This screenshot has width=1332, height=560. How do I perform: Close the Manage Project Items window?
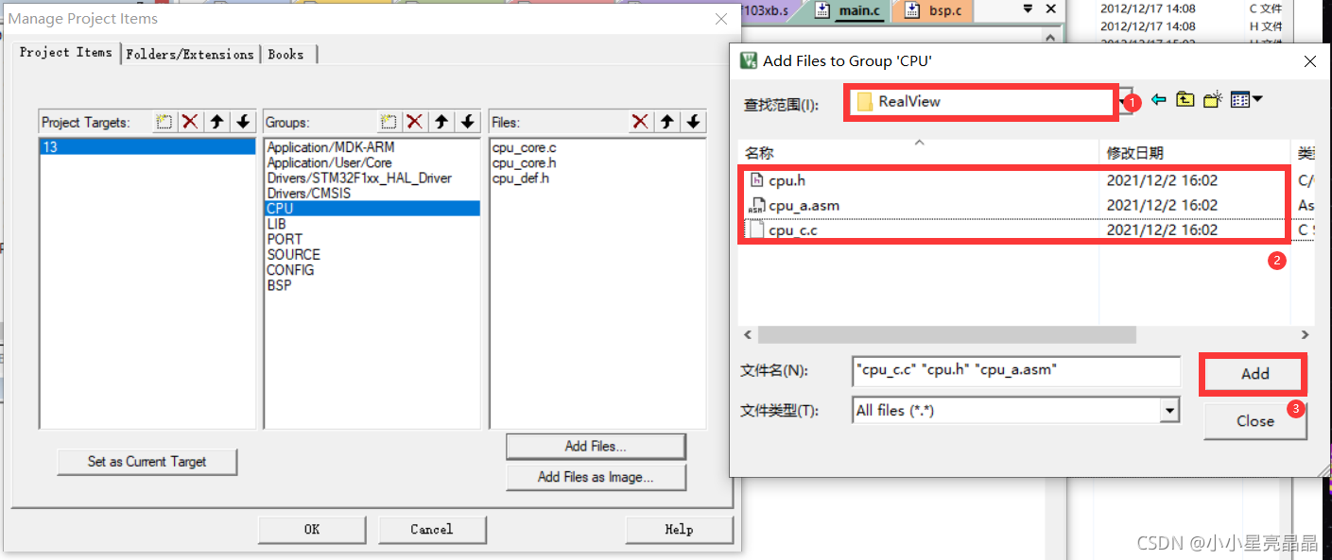(721, 19)
